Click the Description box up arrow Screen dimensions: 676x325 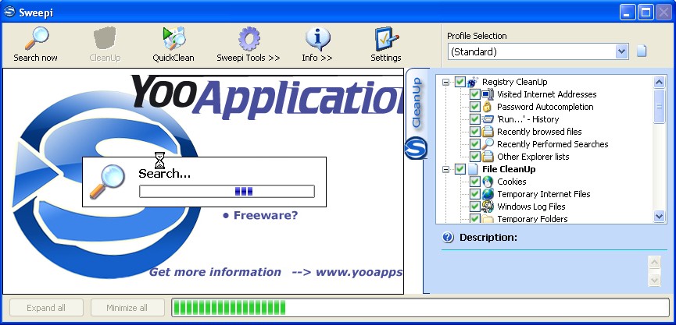pyautogui.click(x=654, y=262)
